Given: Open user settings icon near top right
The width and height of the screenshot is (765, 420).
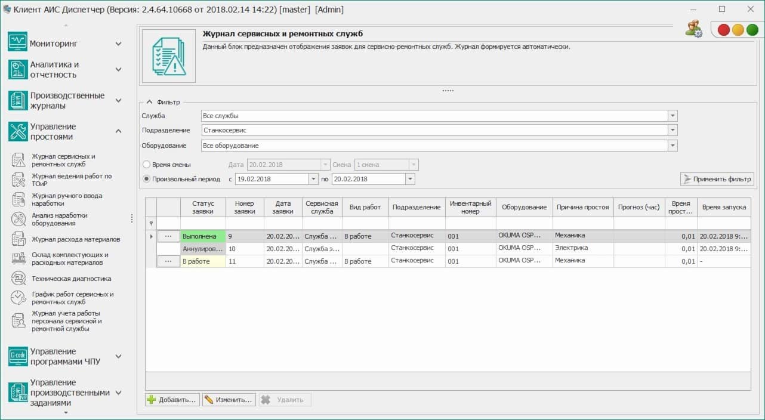Looking at the screenshot, I should click(x=693, y=29).
